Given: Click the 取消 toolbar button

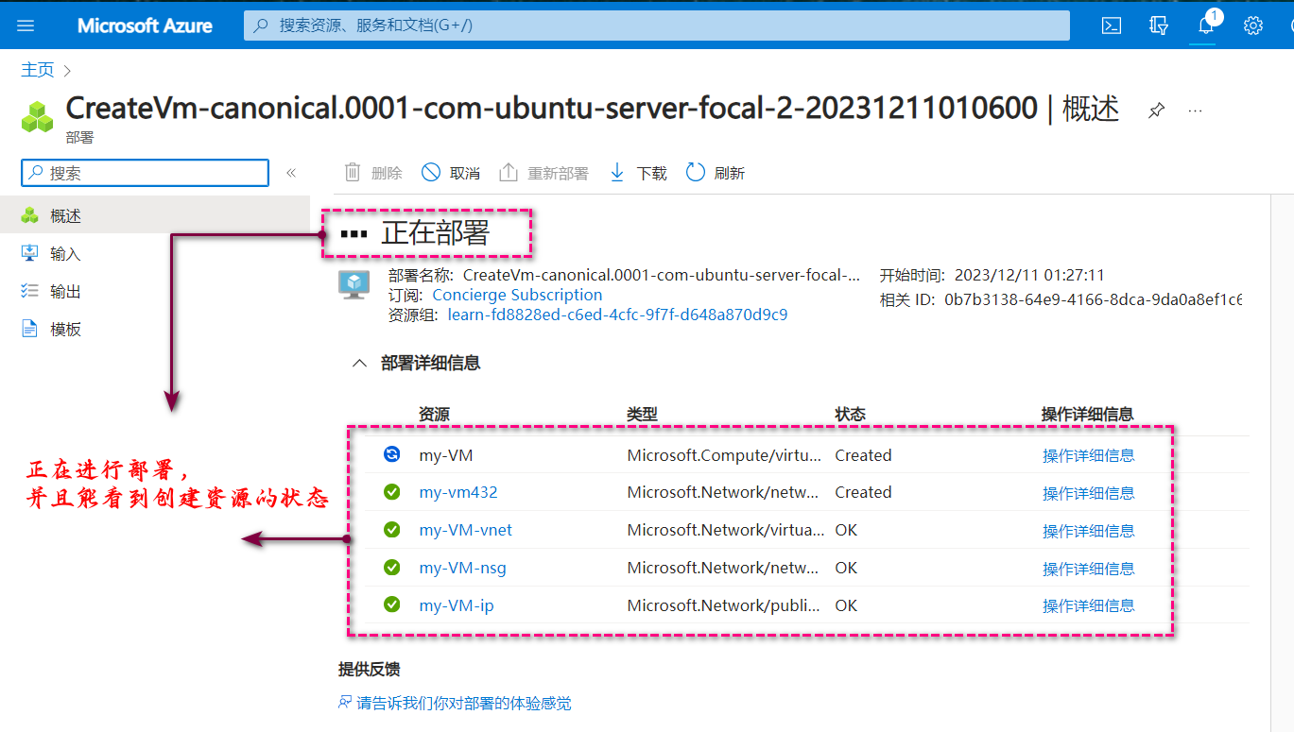Looking at the screenshot, I should point(451,173).
